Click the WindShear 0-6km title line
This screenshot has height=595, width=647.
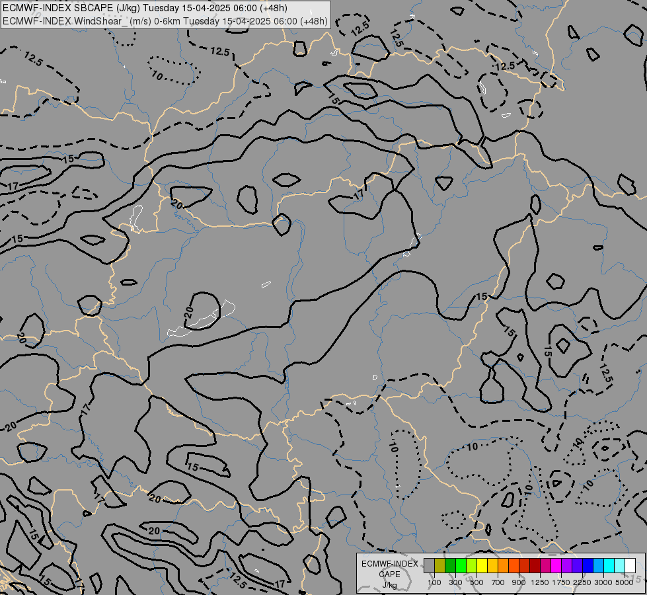pyautogui.click(x=165, y=21)
